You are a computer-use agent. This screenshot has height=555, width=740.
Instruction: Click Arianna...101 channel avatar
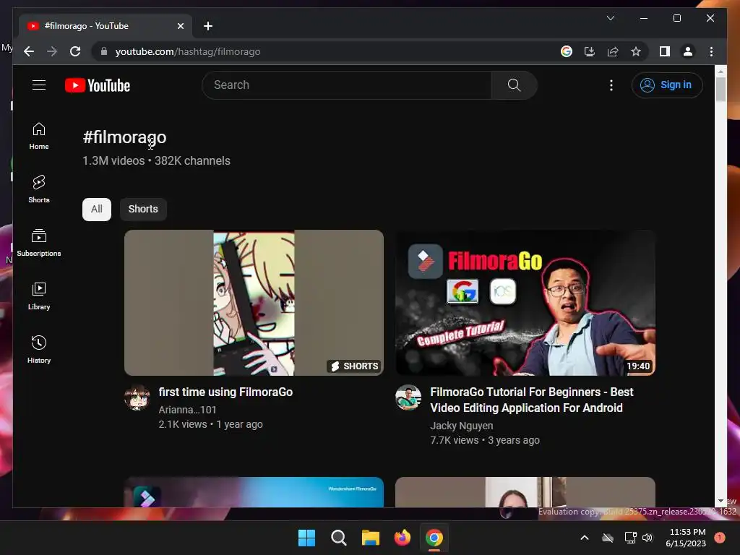click(x=137, y=397)
